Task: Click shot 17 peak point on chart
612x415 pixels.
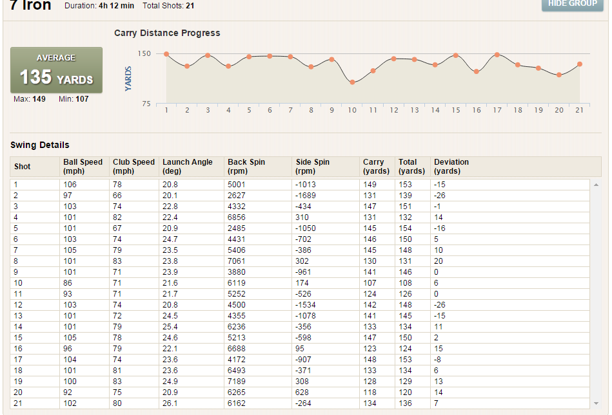Action: click(497, 55)
